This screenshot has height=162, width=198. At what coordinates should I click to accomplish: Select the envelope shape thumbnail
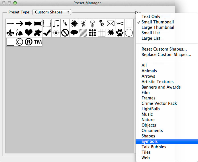[111, 24]
